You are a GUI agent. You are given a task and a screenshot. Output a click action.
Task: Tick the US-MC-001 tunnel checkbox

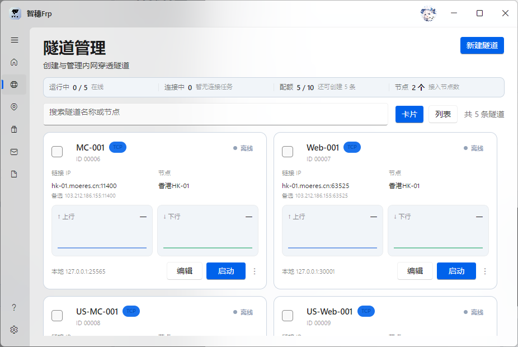pyautogui.click(x=57, y=316)
